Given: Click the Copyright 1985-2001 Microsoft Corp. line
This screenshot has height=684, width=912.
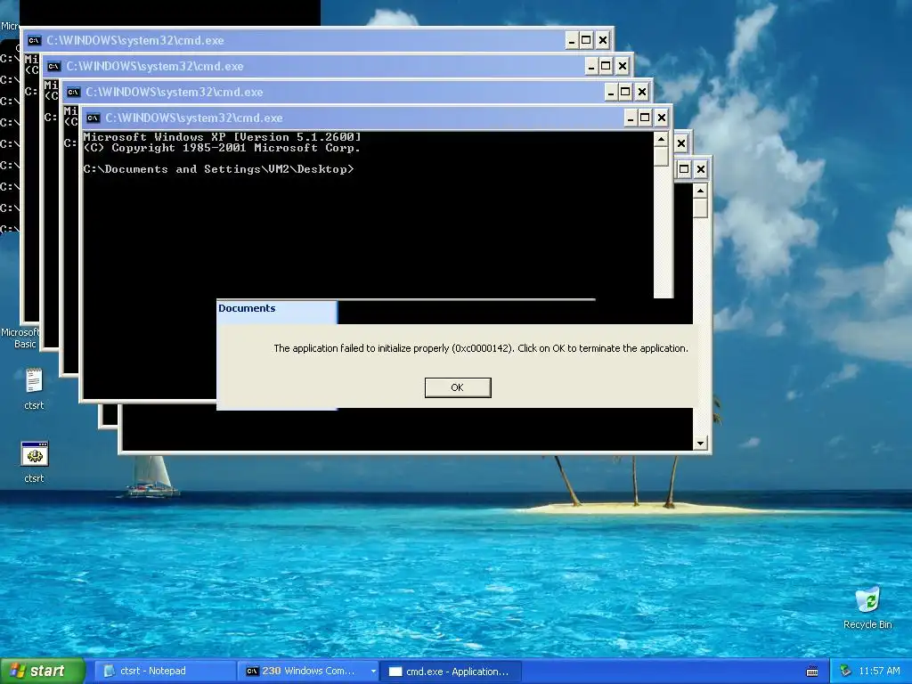Looking at the screenshot, I should [x=222, y=148].
